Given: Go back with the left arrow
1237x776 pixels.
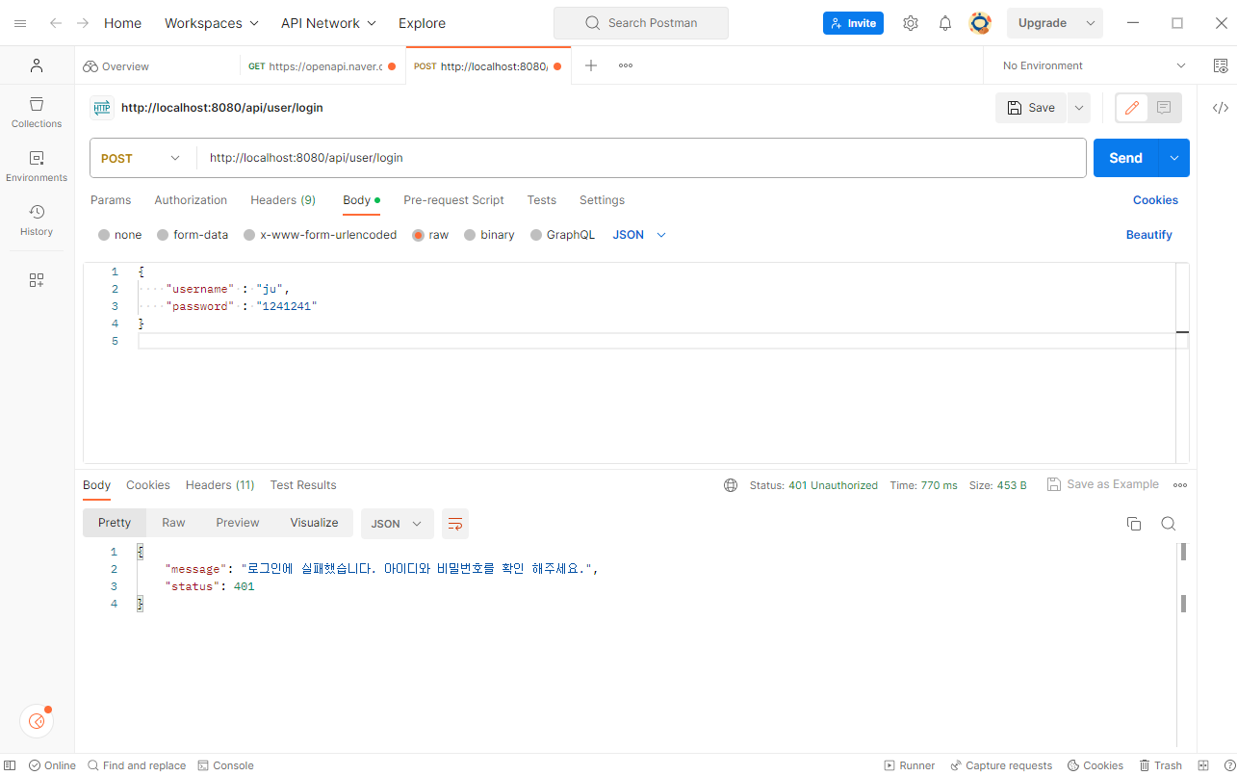Looking at the screenshot, I should click(56, 23).
